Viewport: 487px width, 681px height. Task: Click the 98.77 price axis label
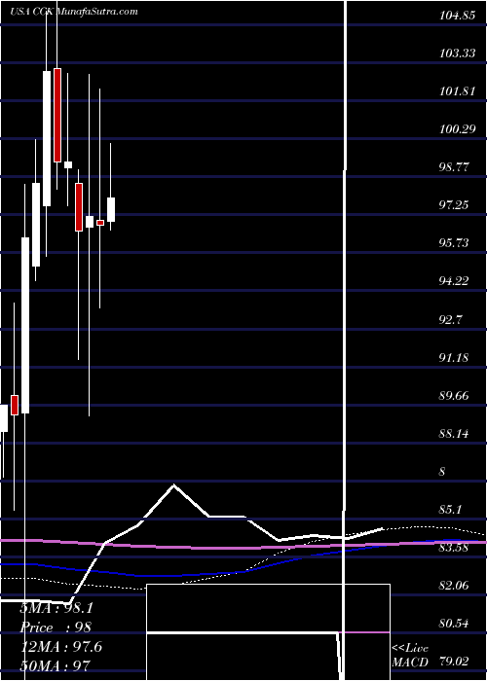455,167
